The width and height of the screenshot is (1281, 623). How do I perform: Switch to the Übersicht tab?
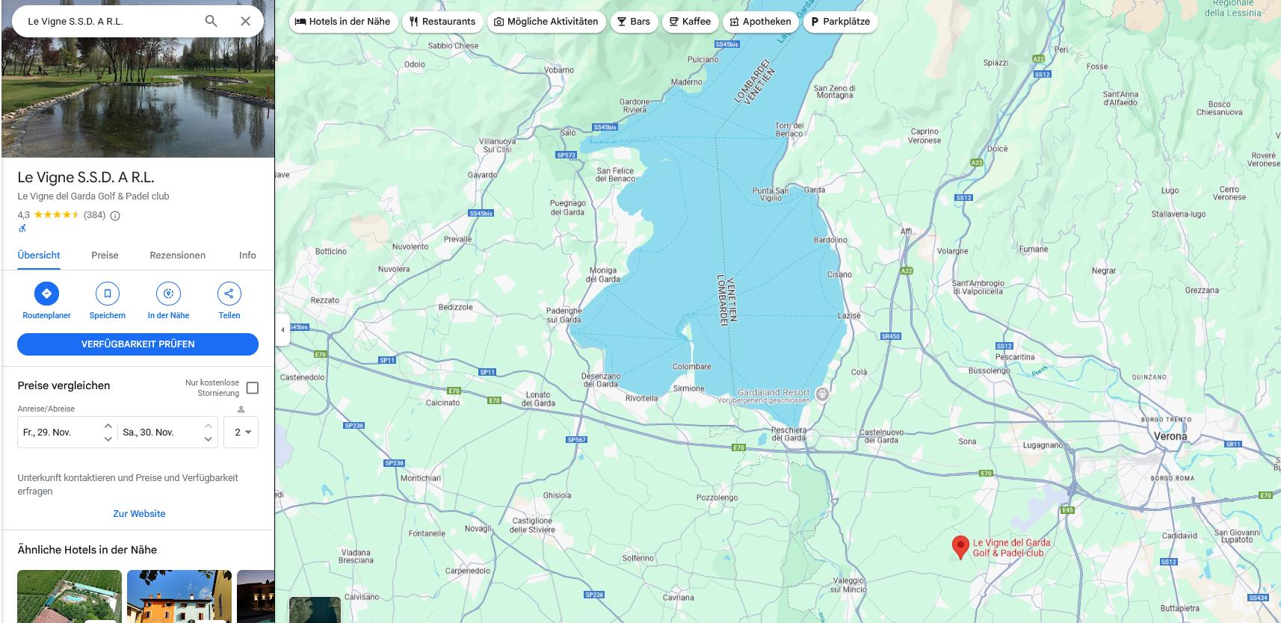39,255
